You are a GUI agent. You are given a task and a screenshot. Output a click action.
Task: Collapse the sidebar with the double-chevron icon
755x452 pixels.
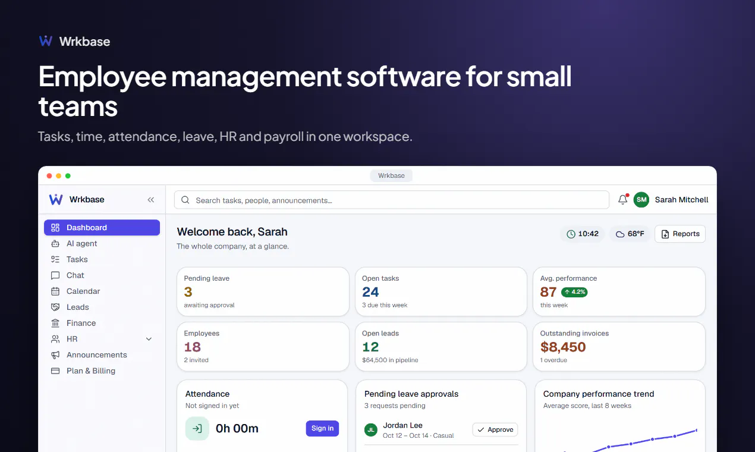(151, 200)
